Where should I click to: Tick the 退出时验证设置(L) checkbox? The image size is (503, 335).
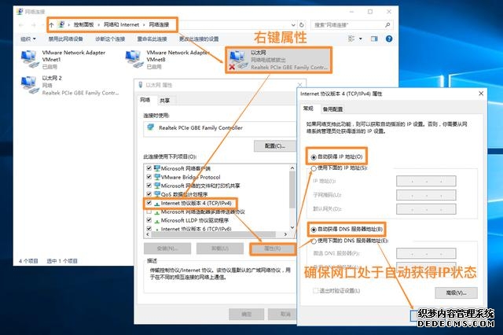316,291
